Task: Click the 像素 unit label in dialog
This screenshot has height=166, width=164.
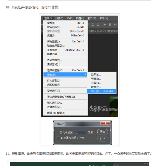Action: point(90,132)
